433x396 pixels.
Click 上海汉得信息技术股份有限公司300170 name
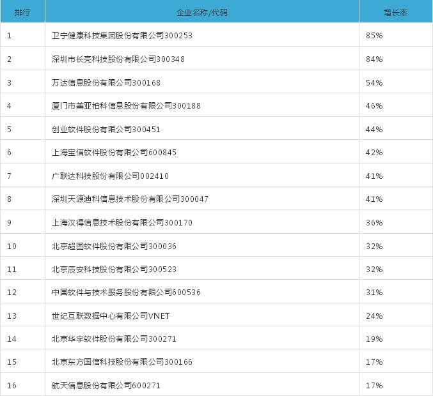122,222
